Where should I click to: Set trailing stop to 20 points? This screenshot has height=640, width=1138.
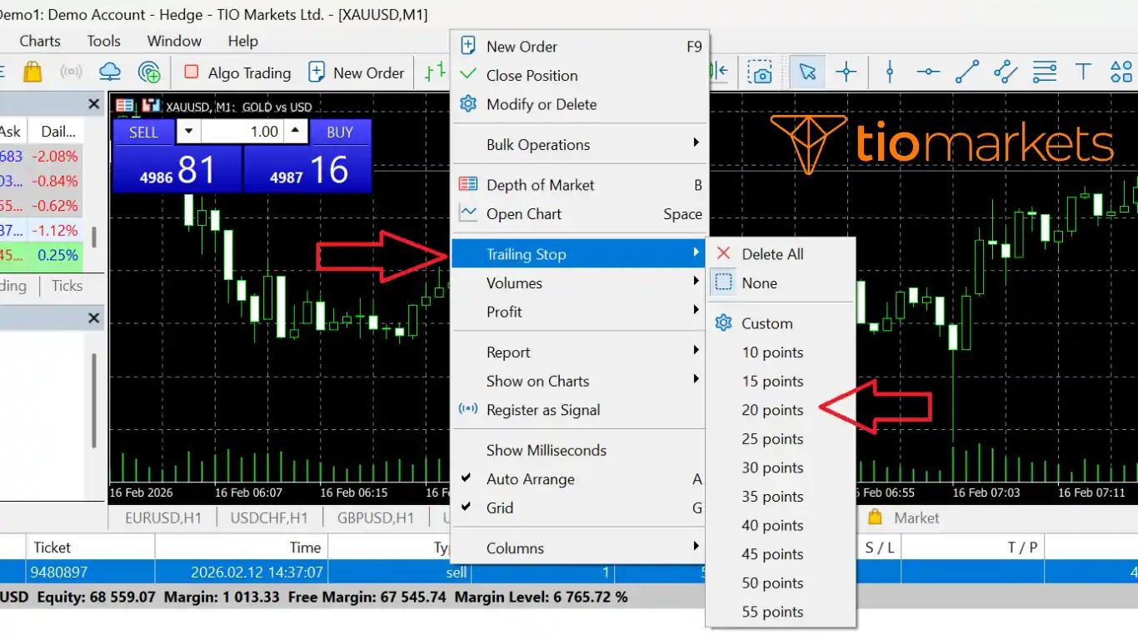click(x=772, y=409)
